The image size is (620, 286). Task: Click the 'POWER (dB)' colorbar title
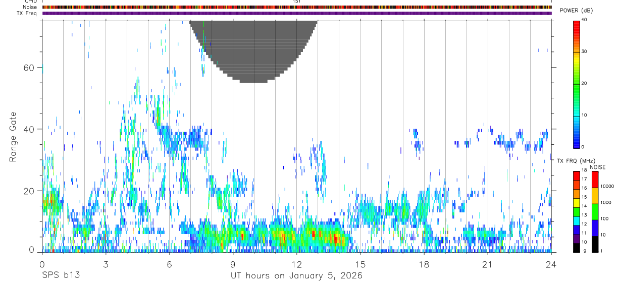click(x=576, y=11)
